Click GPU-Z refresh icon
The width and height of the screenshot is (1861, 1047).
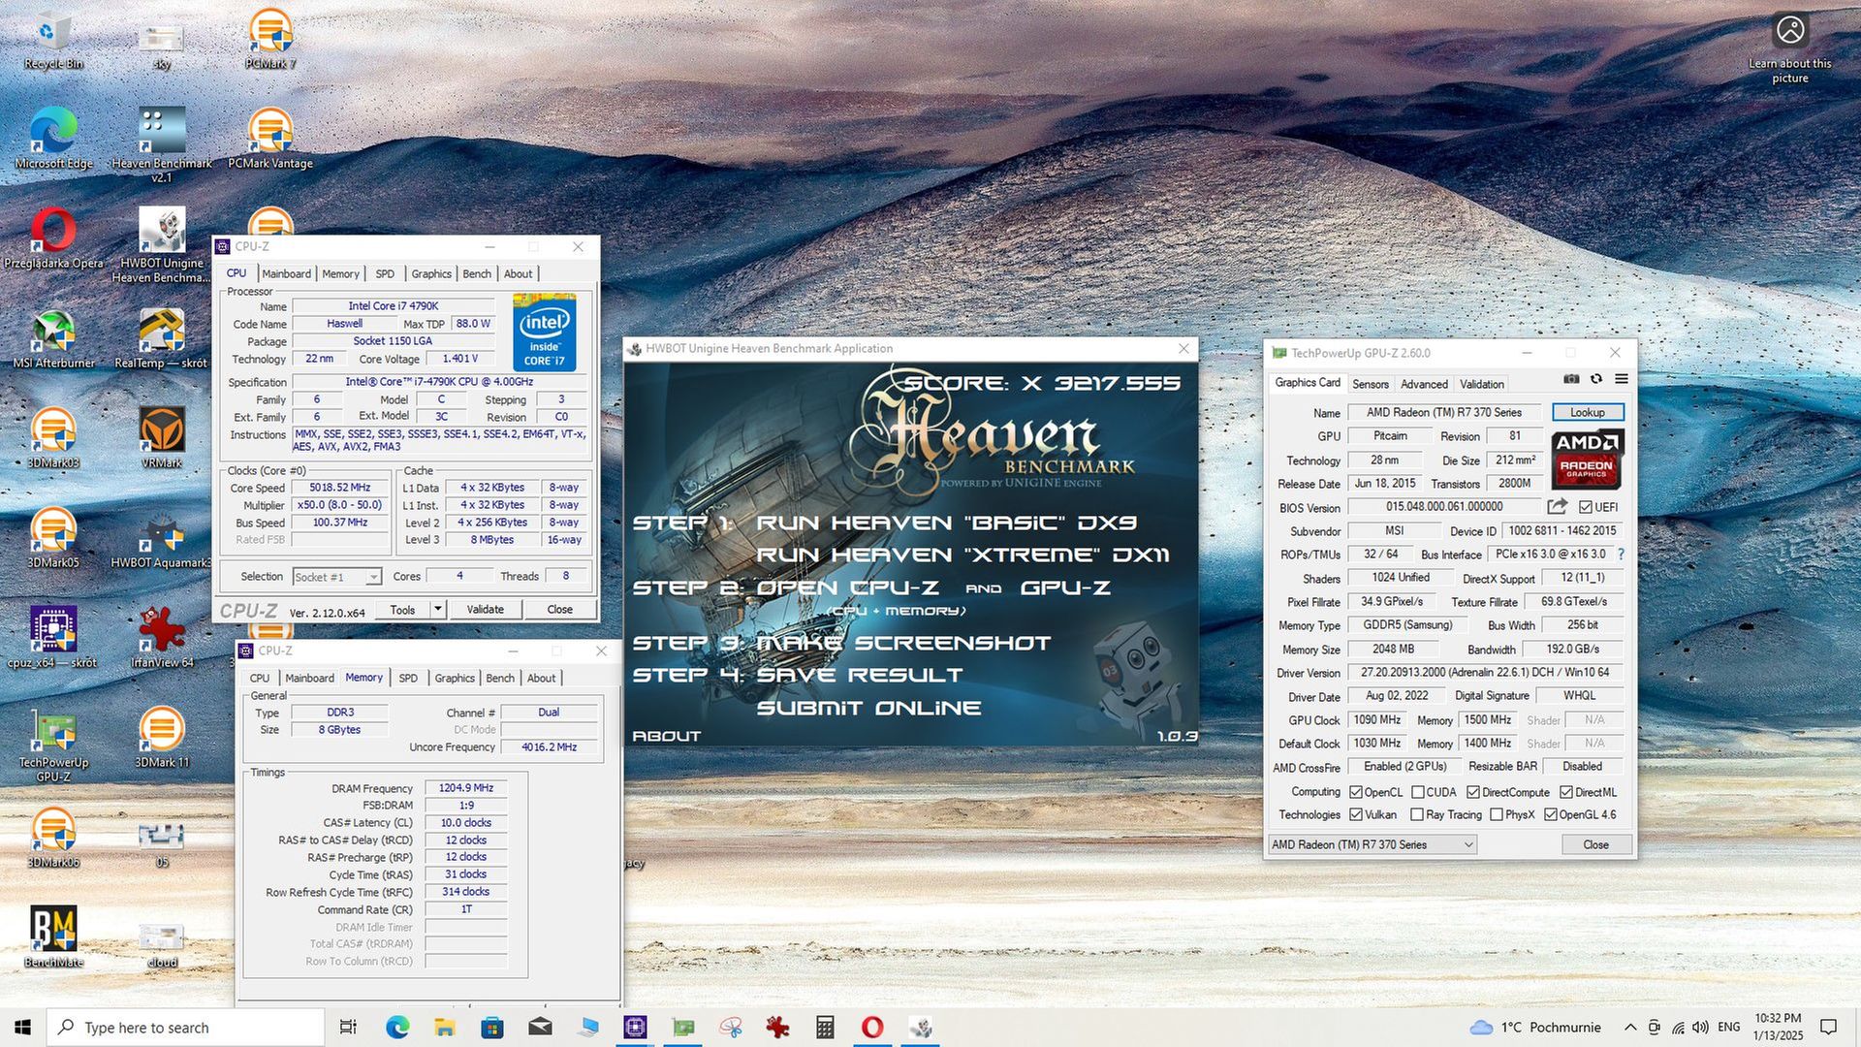(1595, 379)
